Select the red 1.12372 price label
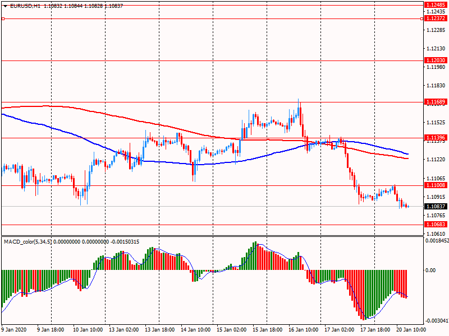 (x=436, y=18)
